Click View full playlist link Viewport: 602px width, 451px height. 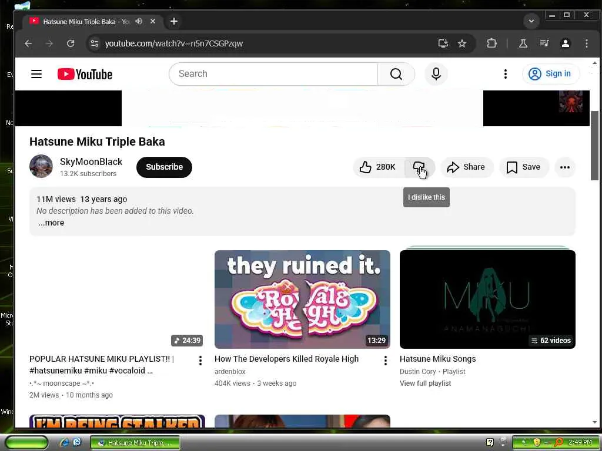pos(426,383)
